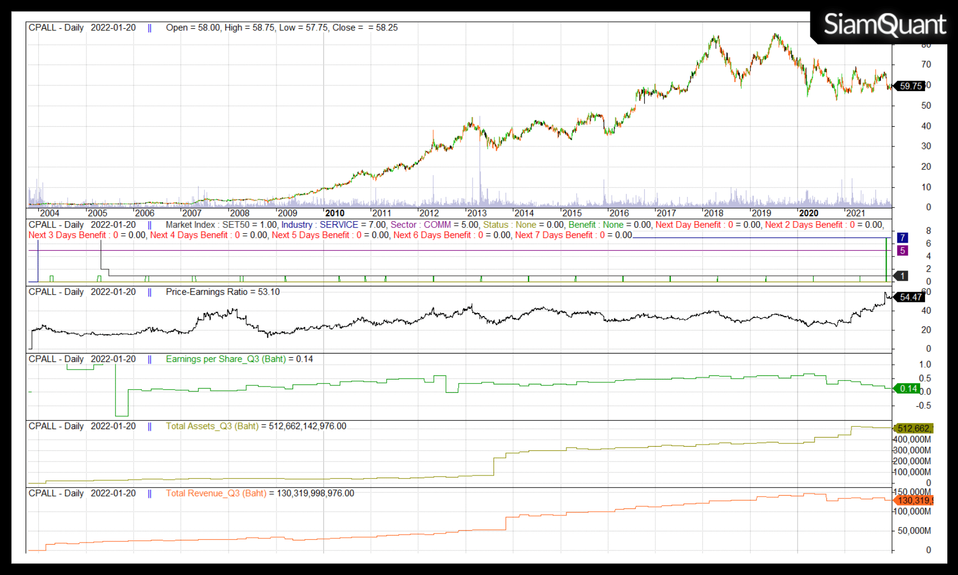Click the Next Day Benefit label
958x575 pixels.
(687, 225)
